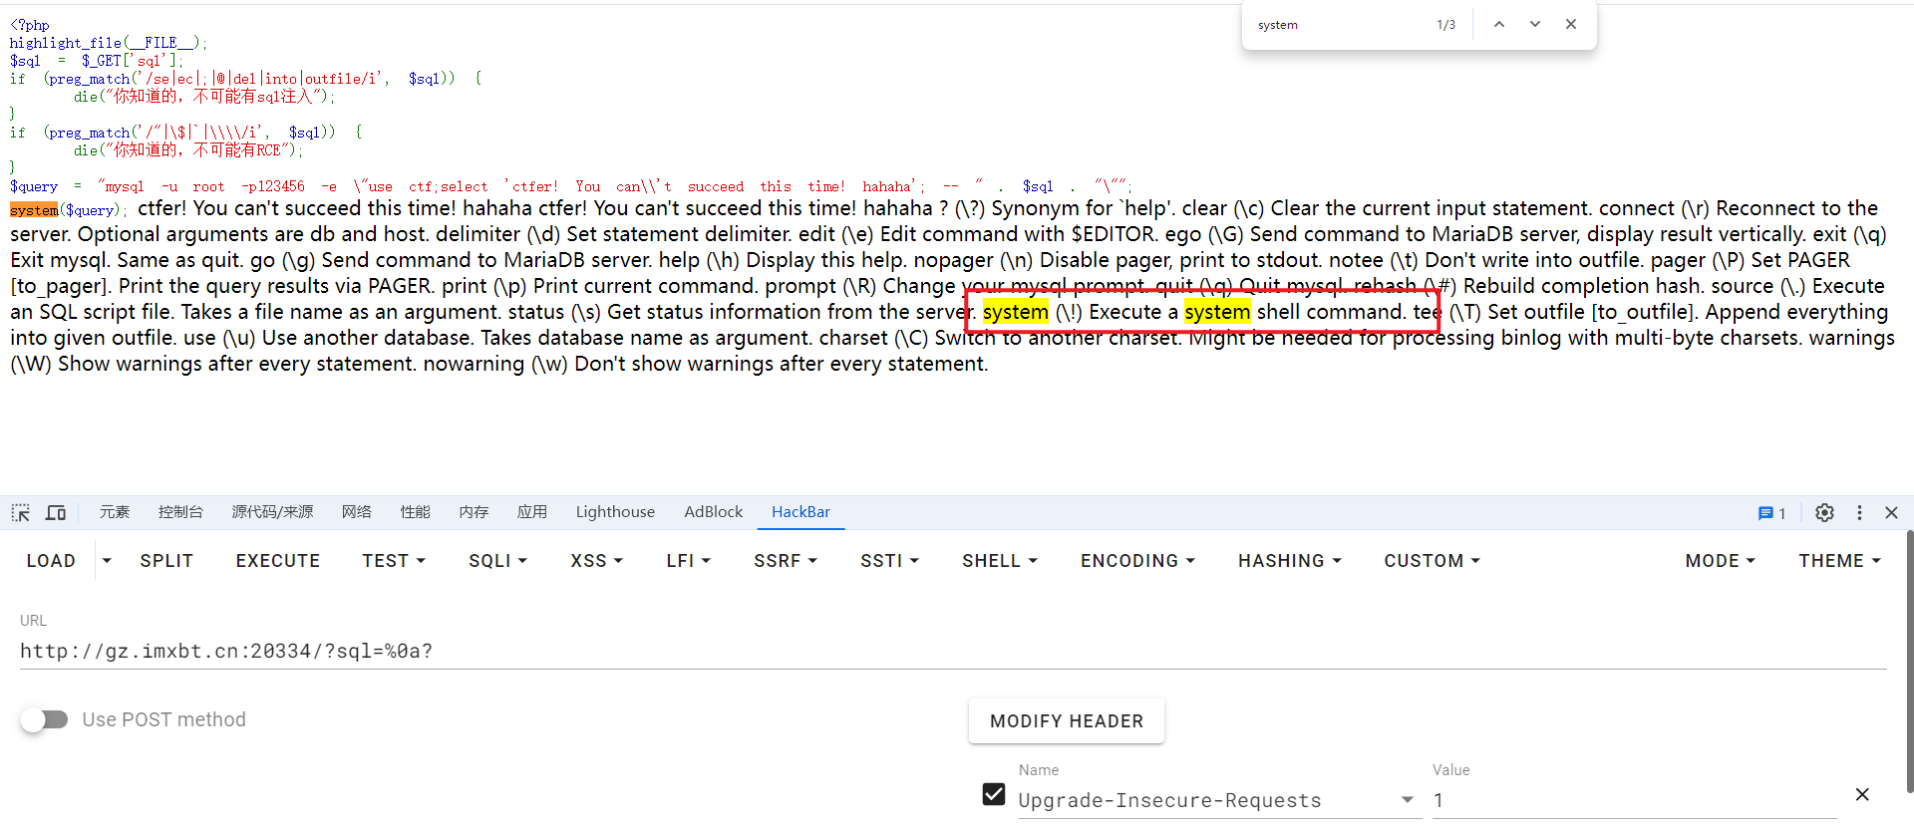Click the MODIFY HEADER button
The height and width of the screenshot is (835, 1914).
click(x=1066, y=721)
